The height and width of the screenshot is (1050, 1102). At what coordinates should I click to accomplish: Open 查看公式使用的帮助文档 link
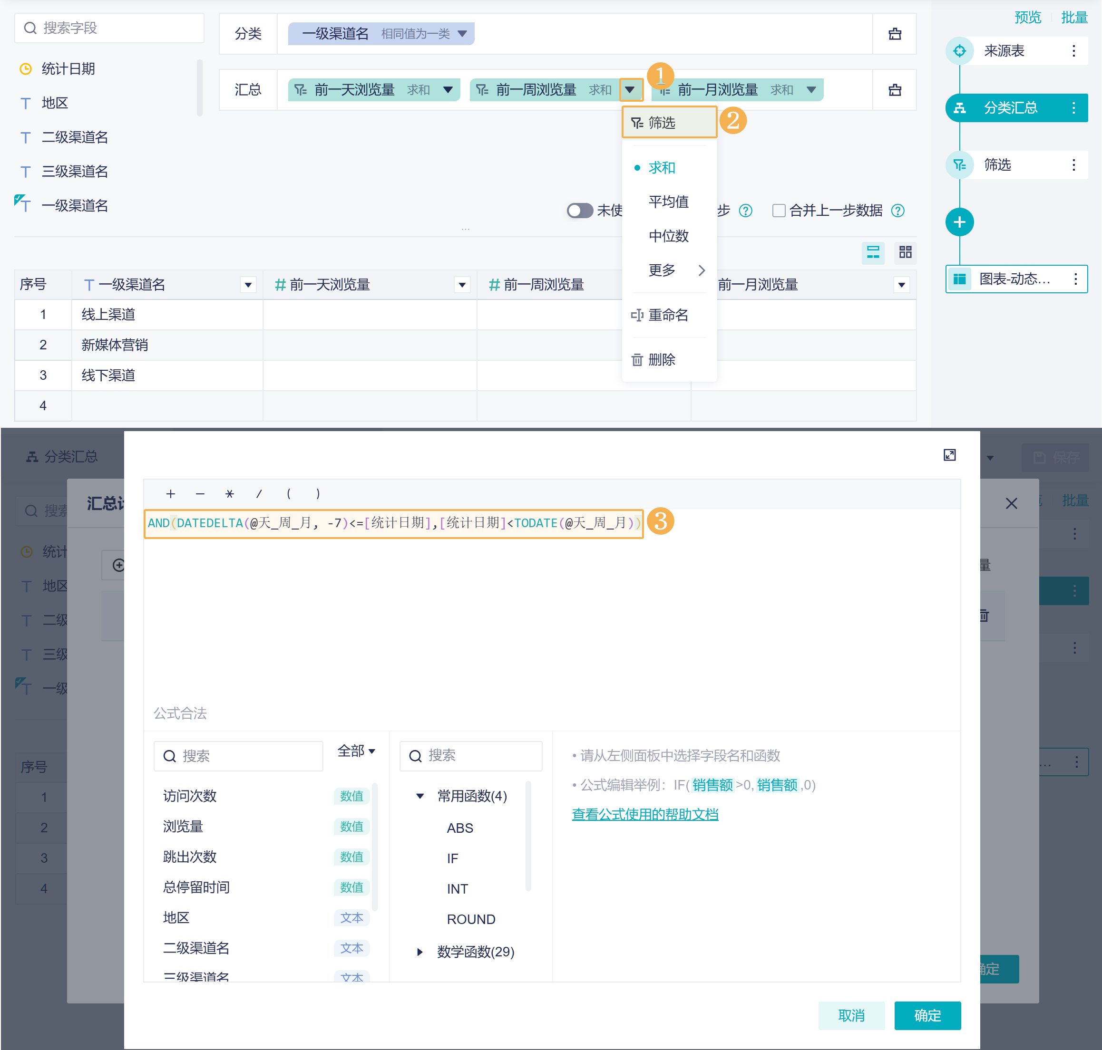pos(644,814)
